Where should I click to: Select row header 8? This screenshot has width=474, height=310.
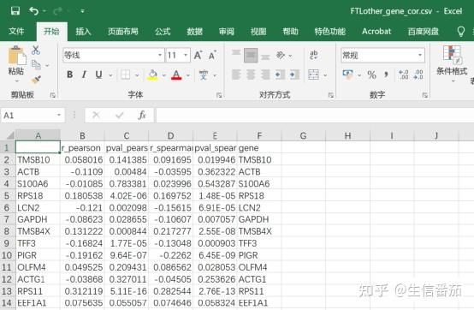(x=7, y=231)
